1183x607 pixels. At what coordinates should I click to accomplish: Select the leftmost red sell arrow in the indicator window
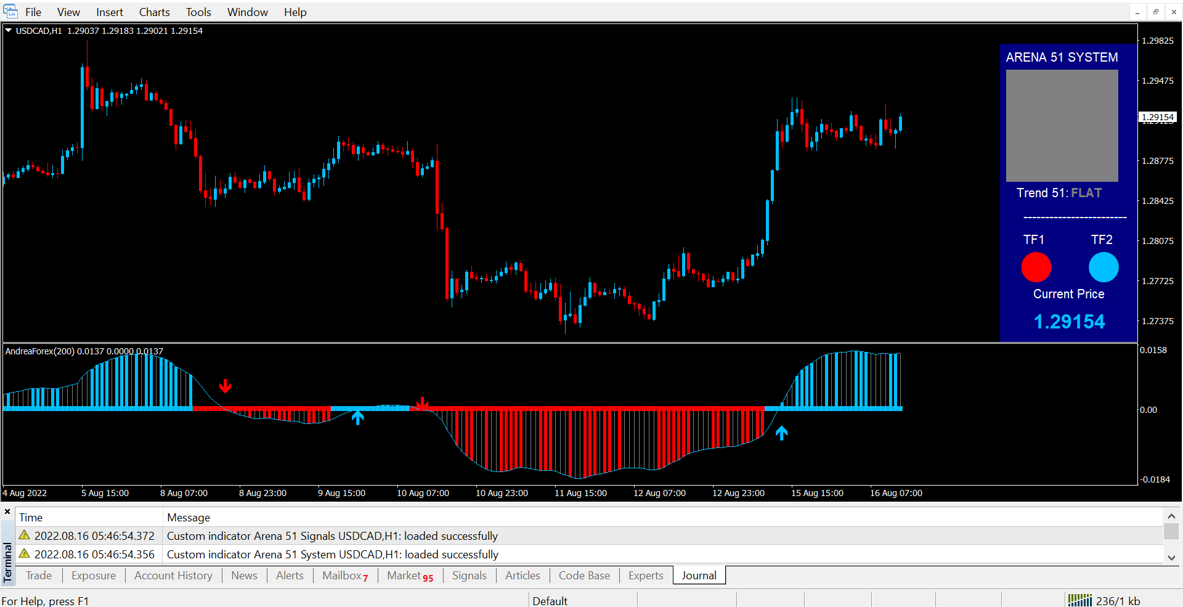226,386
